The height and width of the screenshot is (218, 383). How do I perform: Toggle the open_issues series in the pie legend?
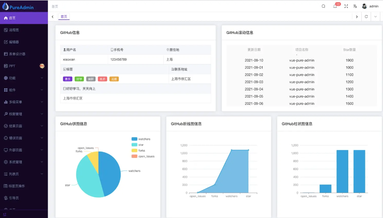(x=143, y=156)
